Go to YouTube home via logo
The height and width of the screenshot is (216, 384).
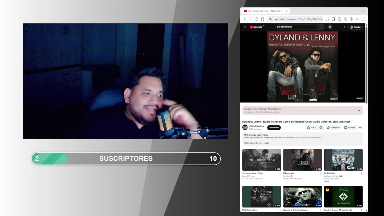(256, 27)
